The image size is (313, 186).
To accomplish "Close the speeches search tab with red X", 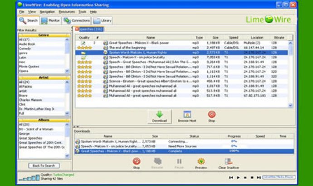I will [x=77, y=29].
